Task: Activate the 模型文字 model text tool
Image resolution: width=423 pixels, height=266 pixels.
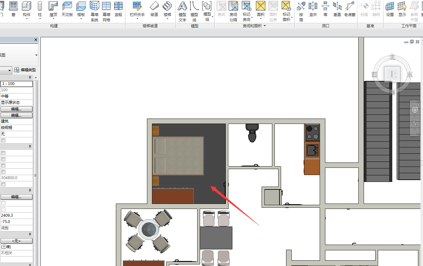Action: point(182,11)
